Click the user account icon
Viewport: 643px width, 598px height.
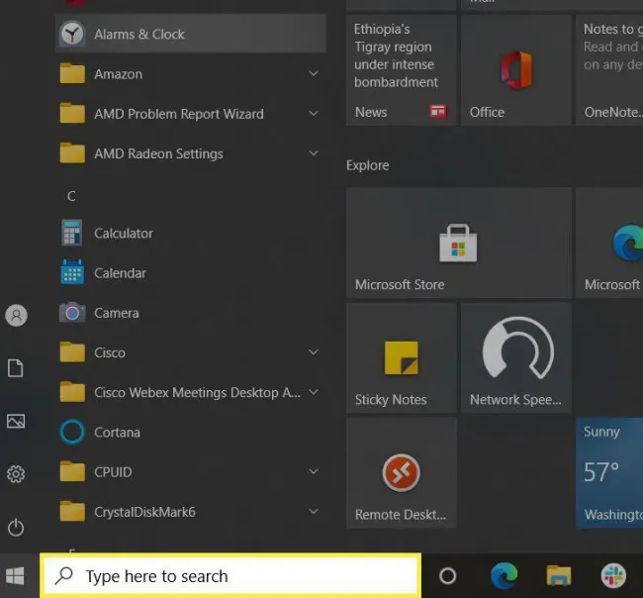click(16, 316)
